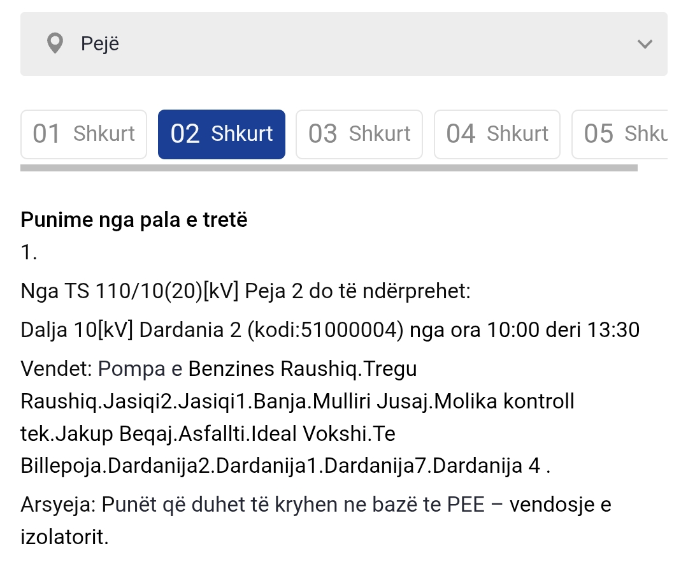This screenshot has height=562, width=688.
Task: Click the horizontal scrollbar below date tabs
Action: click(329, 168)
